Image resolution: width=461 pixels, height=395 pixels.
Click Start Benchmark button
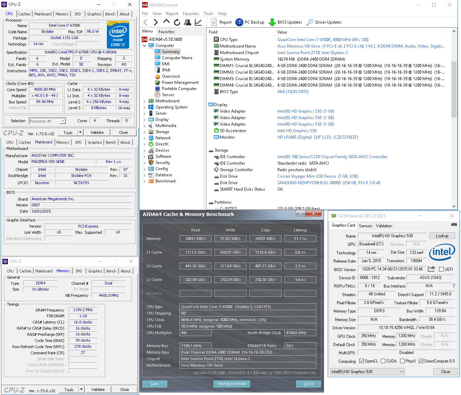[232, 384]
